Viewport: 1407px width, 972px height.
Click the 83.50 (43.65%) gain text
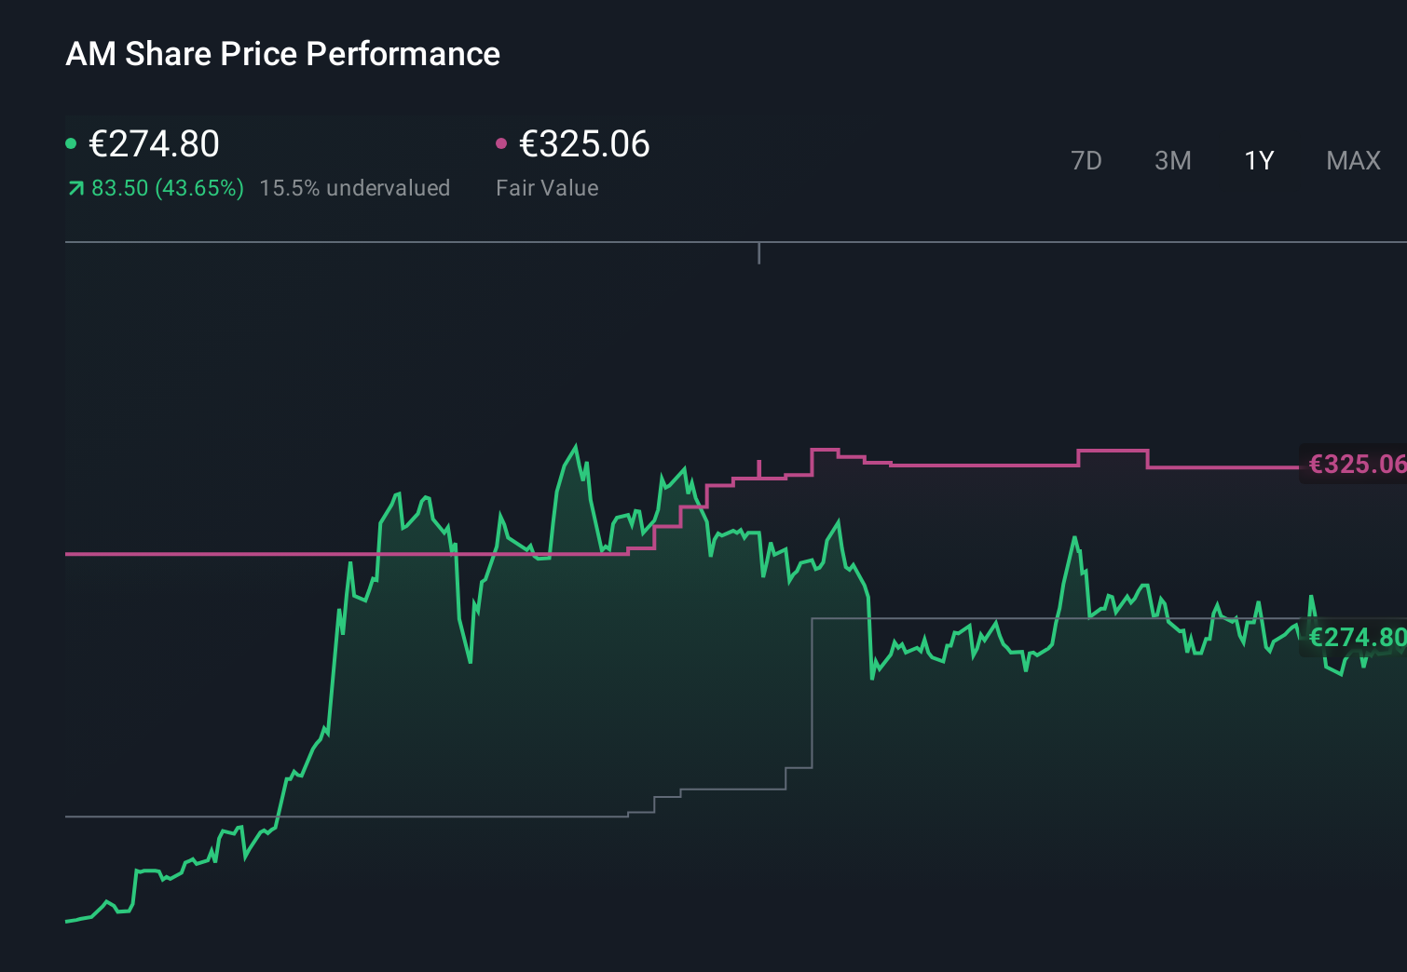tap(166, 188)
